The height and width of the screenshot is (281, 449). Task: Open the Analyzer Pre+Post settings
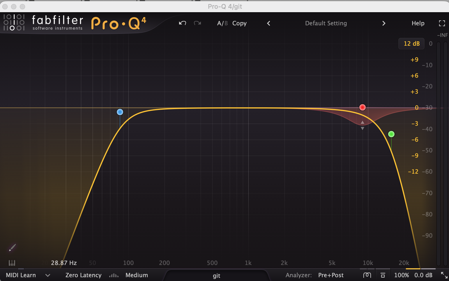click(x=330, y=275)
